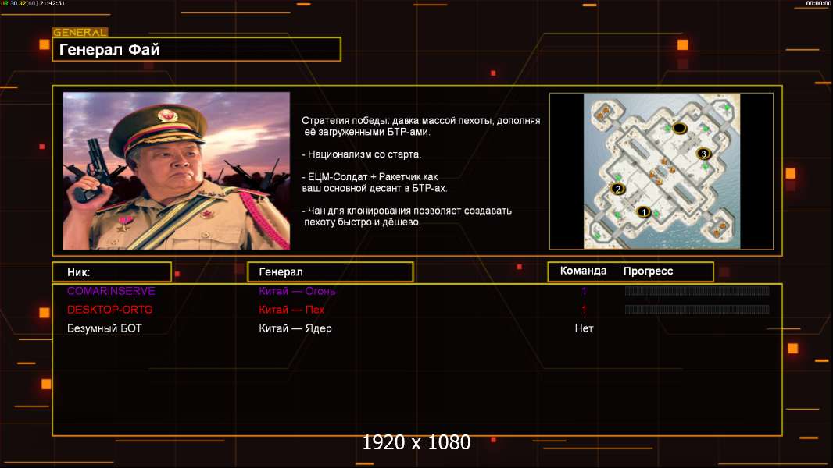Click Китай — Огонь general entry

(297, 291)
